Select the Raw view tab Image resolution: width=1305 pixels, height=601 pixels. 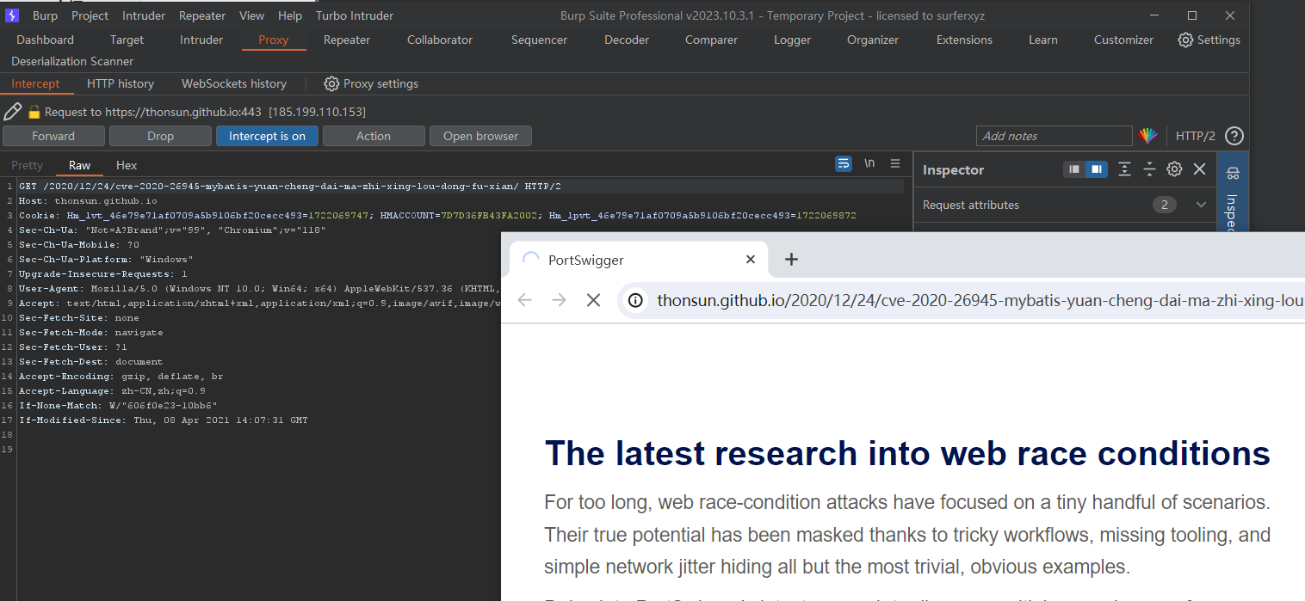(x=79, y=165)
